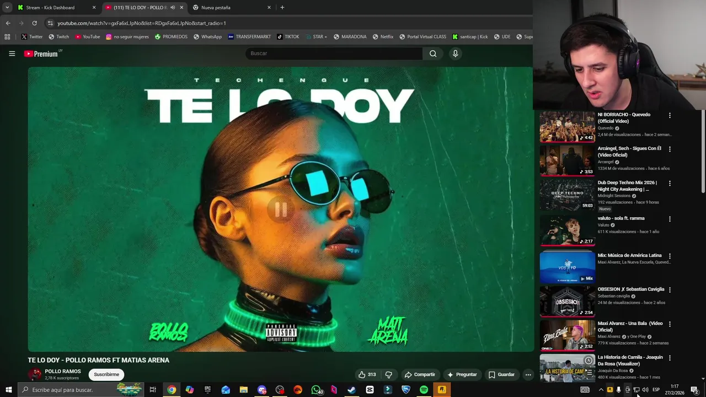Click the YouTube Premium logo
The height and width of the screenshot is (397, 706).
coord(41,53)
